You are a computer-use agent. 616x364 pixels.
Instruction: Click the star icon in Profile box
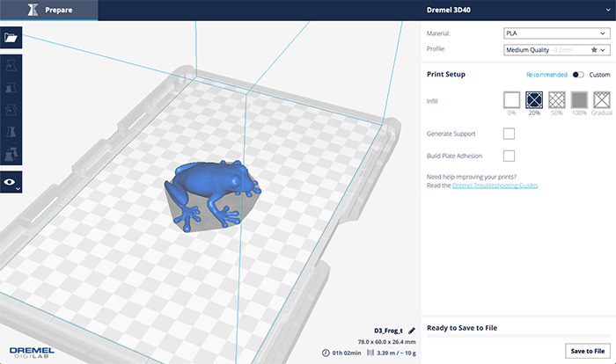(594, 50)
